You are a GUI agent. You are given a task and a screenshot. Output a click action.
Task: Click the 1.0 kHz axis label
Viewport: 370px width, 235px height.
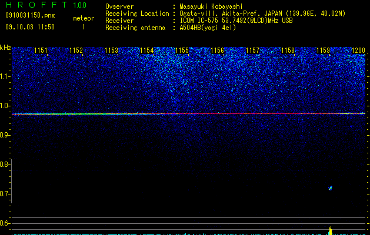tap(5, 106)
